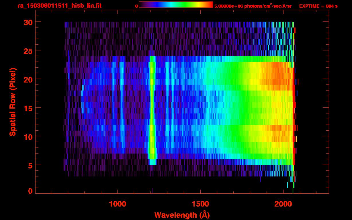Click the rainbow color scale bar

pos(176,5)
